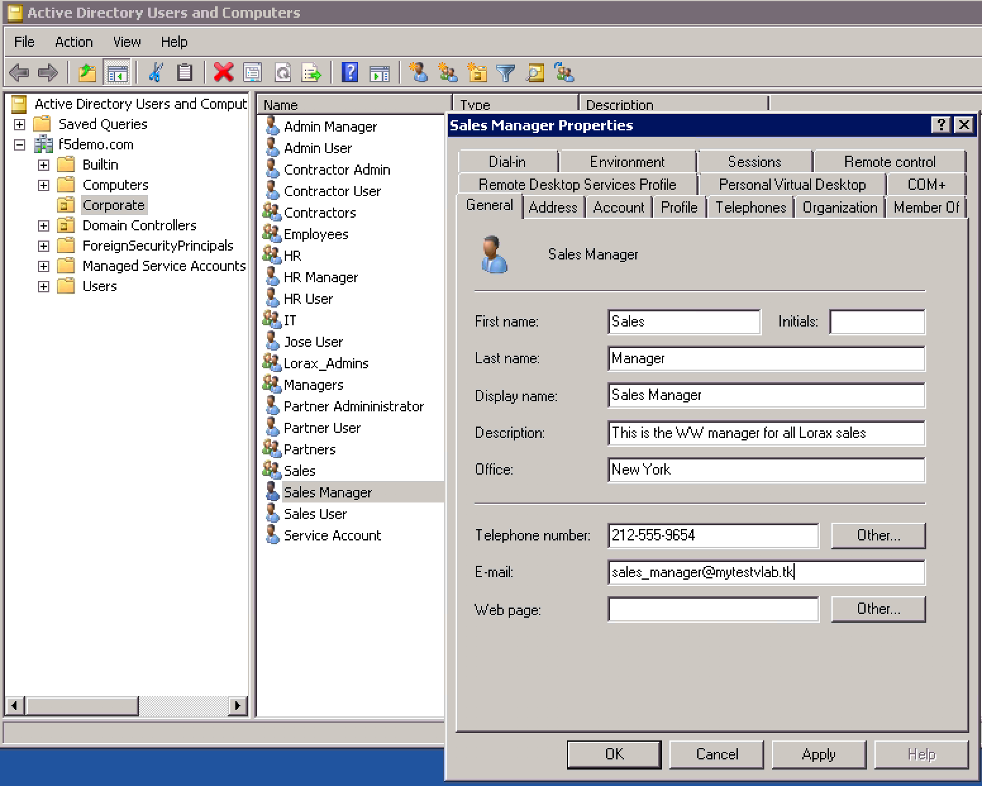Click the Apply button
982x786 pixels.
click(x=819, y=754)
